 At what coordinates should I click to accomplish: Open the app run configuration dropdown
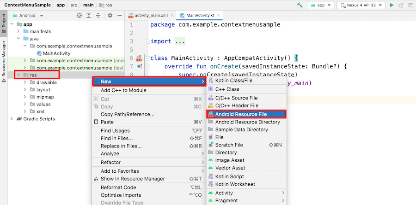(x=320, y=5)
